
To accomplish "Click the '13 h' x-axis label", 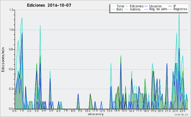I will pyautogui.click(x=110, y=111).
